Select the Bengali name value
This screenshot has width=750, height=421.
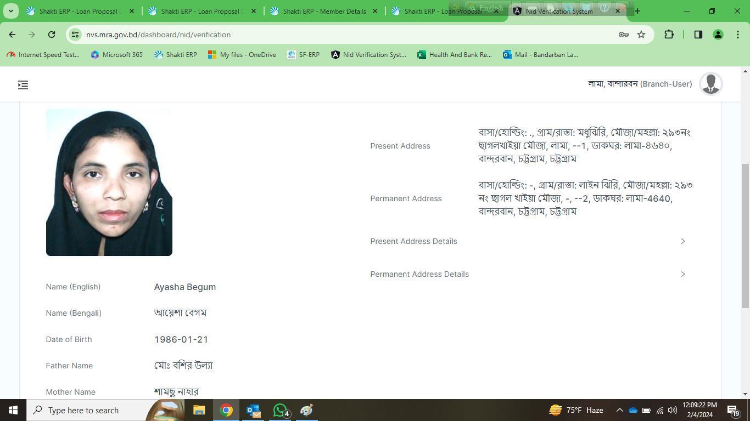tap(180, 313)
